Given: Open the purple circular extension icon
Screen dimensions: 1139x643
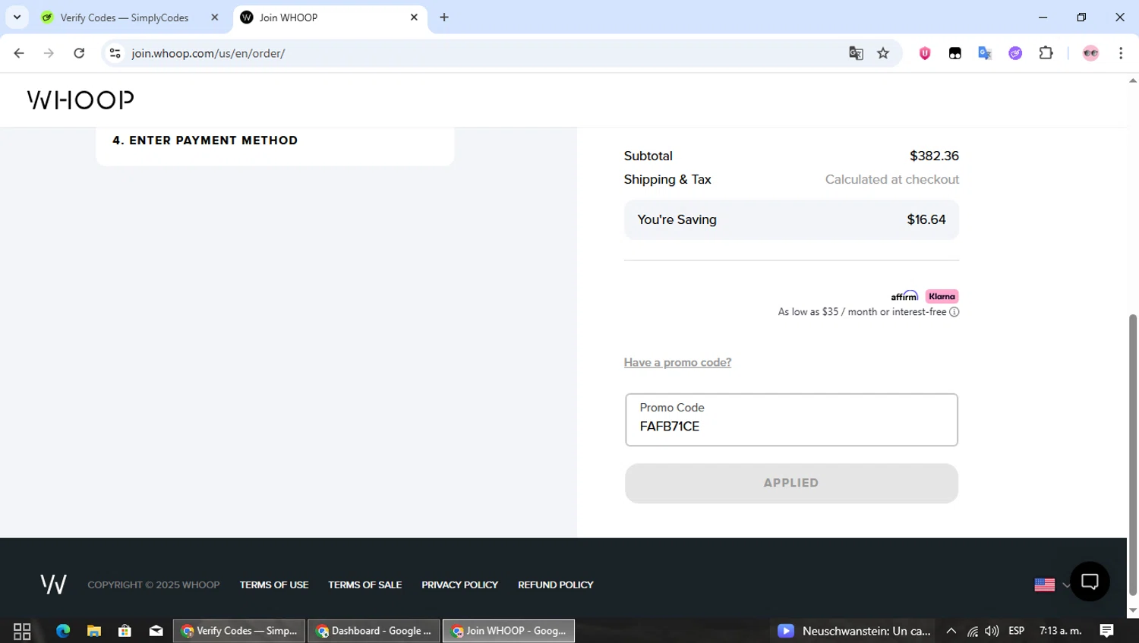Looking at the screenshot, I should point(1015,53).
